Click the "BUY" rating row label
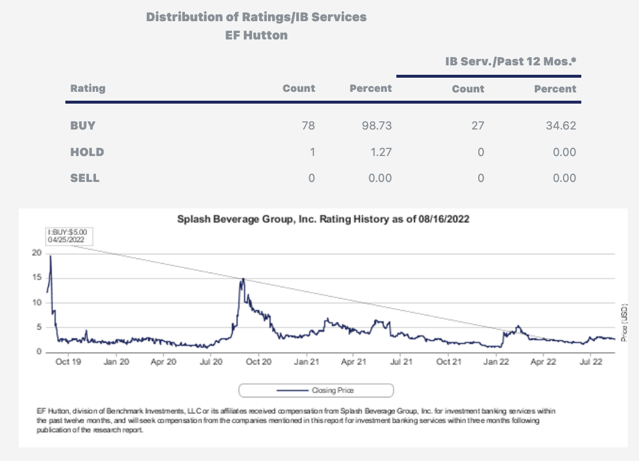Image resolution: width=639 pixels, height=461 pixels. tap(82, 125)
